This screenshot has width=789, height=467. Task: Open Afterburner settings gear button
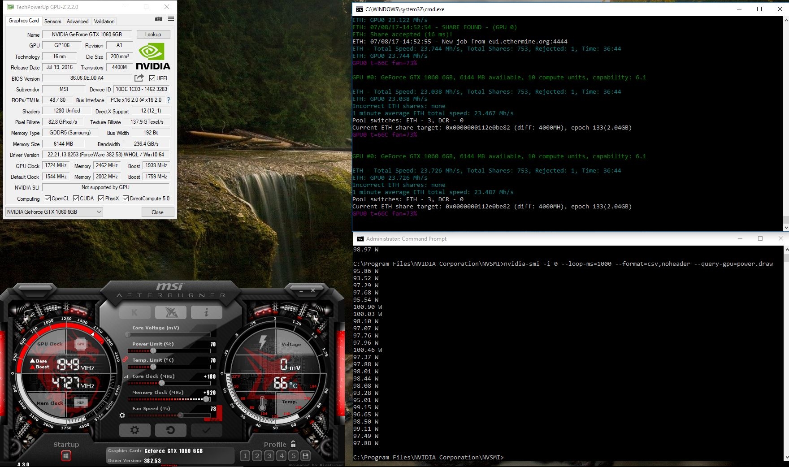coord(134,430)
